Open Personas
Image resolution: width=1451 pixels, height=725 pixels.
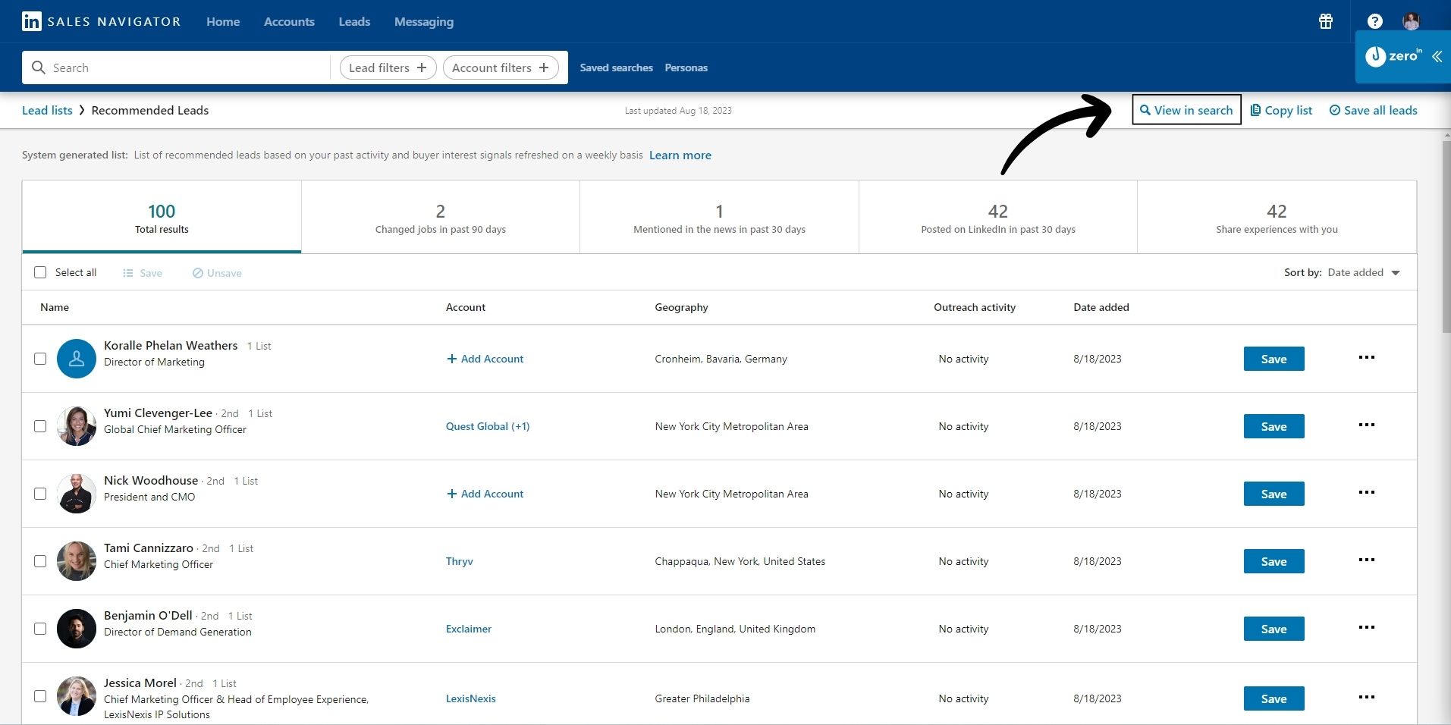click(x=686, y=67)
